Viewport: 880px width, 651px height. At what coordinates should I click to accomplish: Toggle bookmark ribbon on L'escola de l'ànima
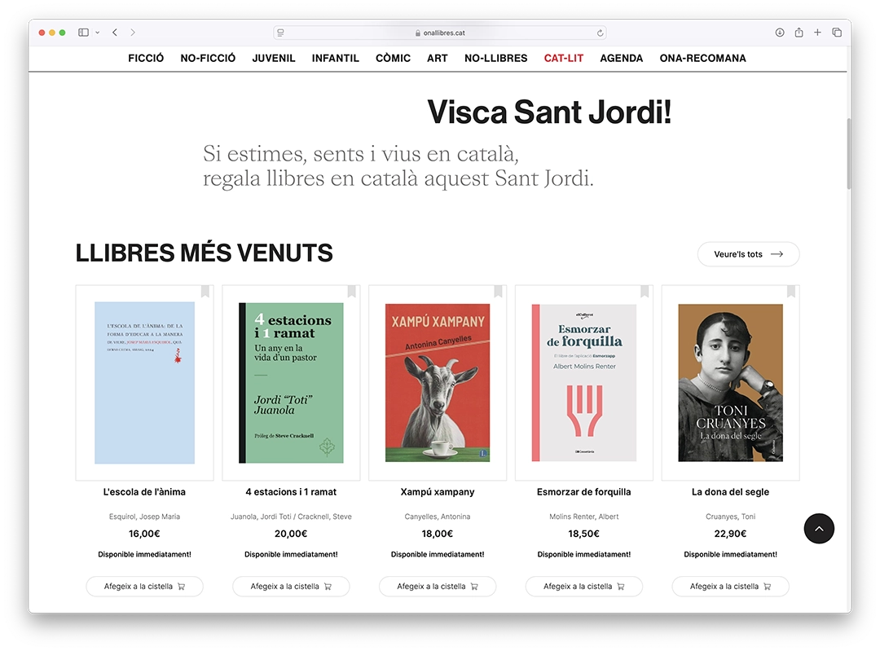205,292
